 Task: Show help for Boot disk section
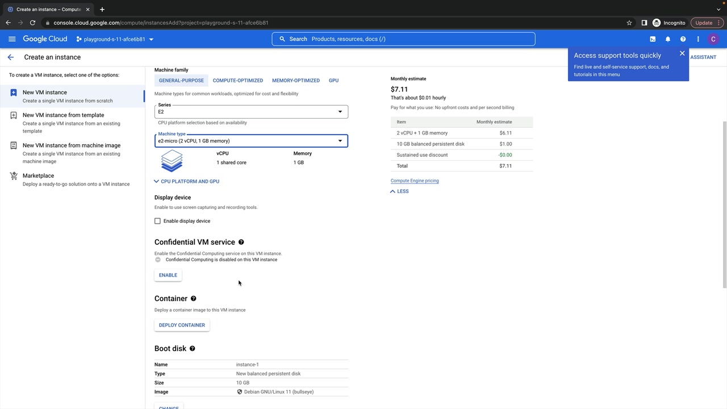(192, 349)
